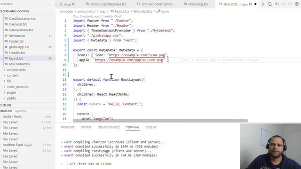The image size is (301, 169).
Task: Open the GITLENS panel tab
Action: click(151, 127)
